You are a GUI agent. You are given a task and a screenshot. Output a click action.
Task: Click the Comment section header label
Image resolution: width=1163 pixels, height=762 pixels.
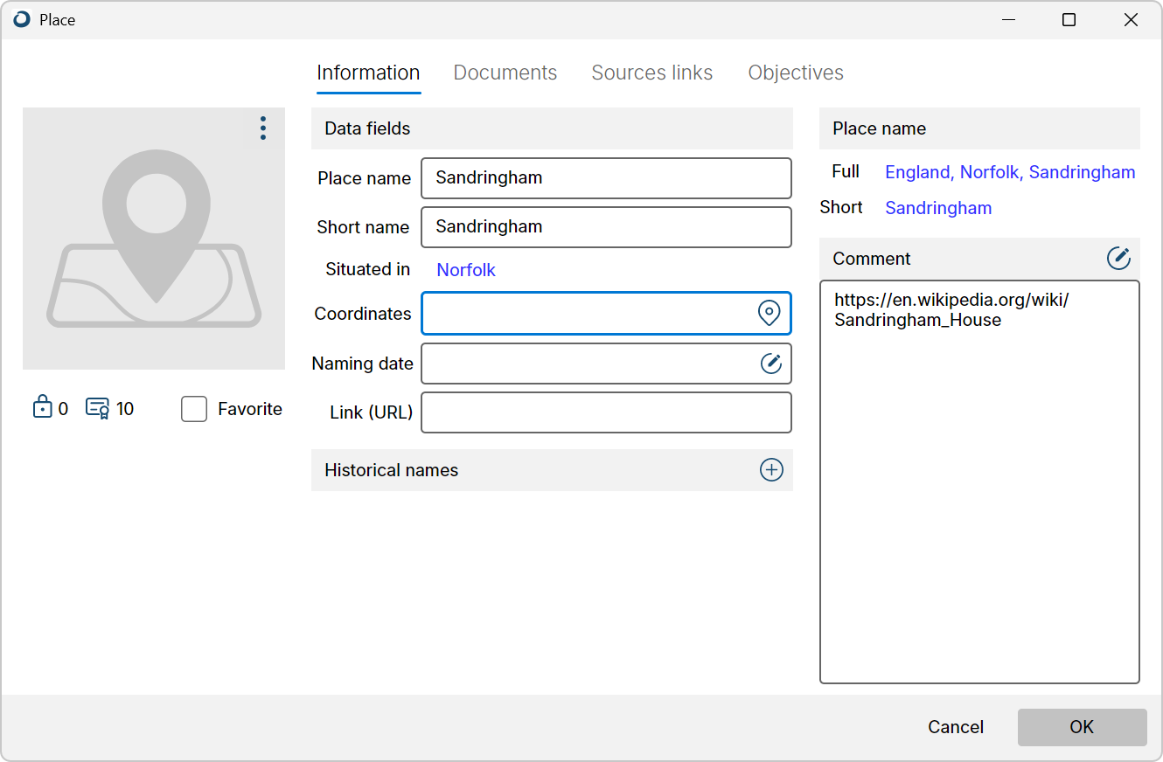click(872, 259)
